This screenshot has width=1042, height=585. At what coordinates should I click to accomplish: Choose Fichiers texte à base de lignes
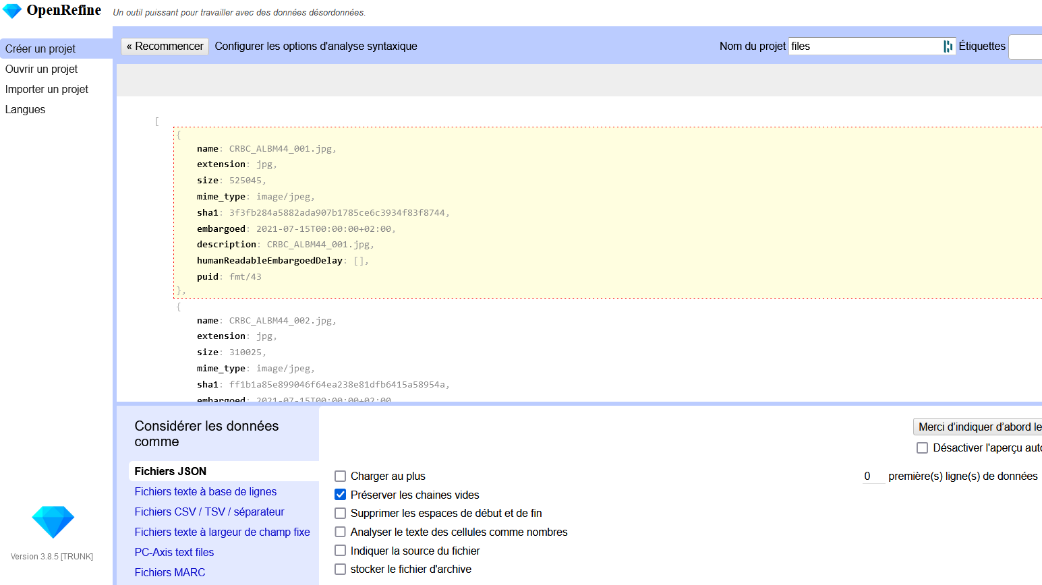pos(205,492)
